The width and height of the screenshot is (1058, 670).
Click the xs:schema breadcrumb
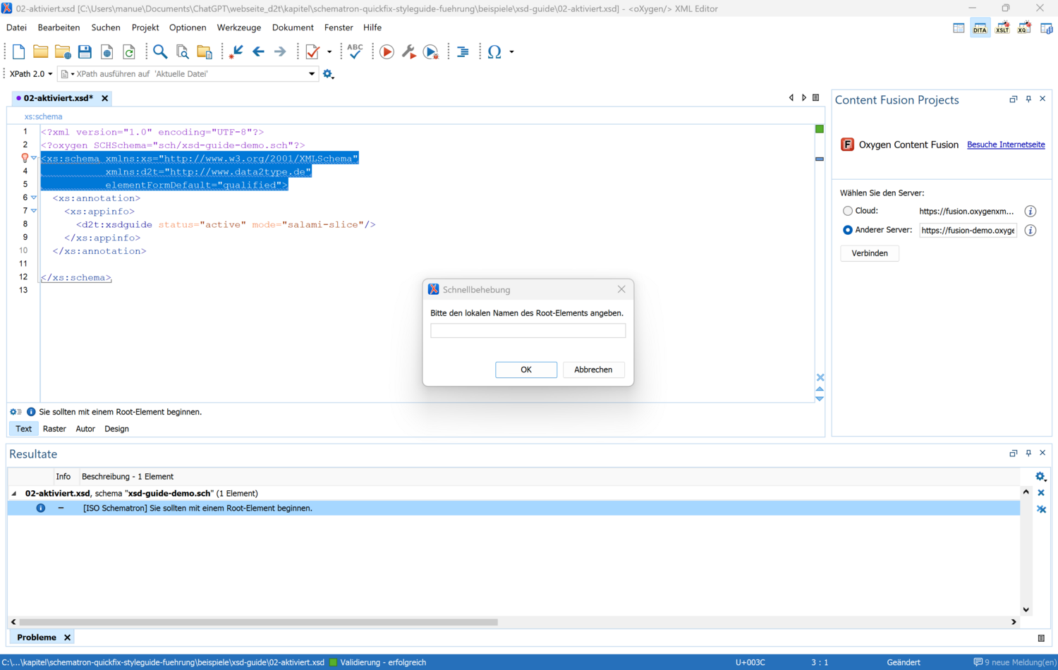(43, 117)
